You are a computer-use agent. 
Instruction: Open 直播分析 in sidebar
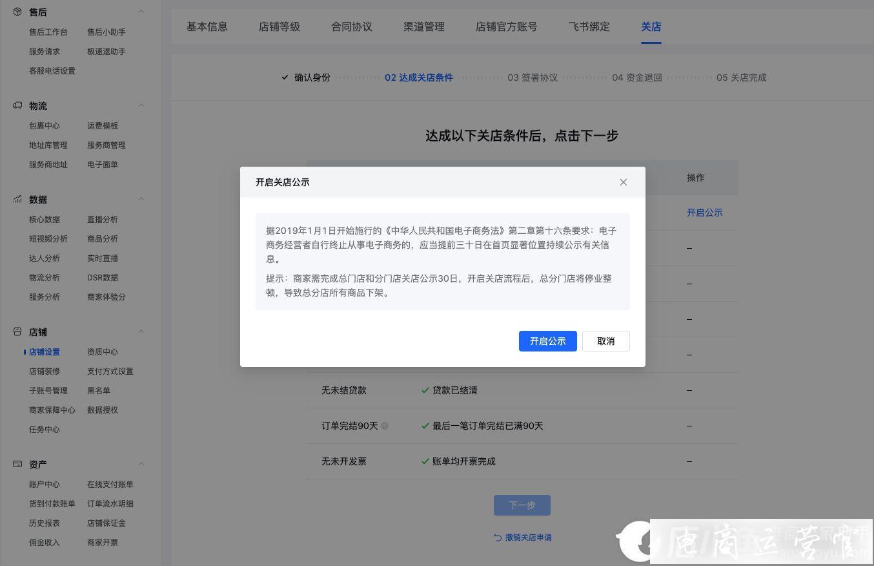coord(103,219)
